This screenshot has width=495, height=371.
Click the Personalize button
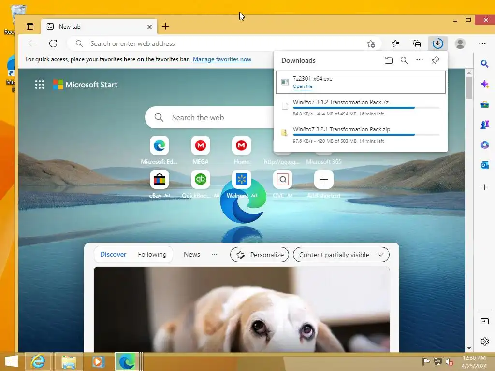pos(260,255)
